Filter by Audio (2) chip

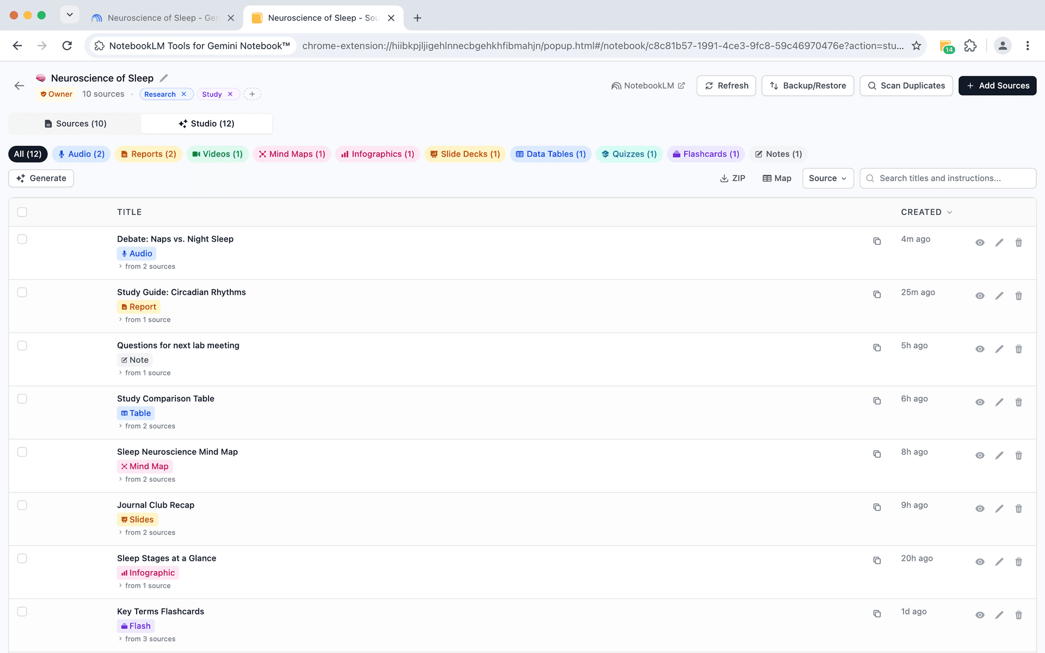point(82,154)
